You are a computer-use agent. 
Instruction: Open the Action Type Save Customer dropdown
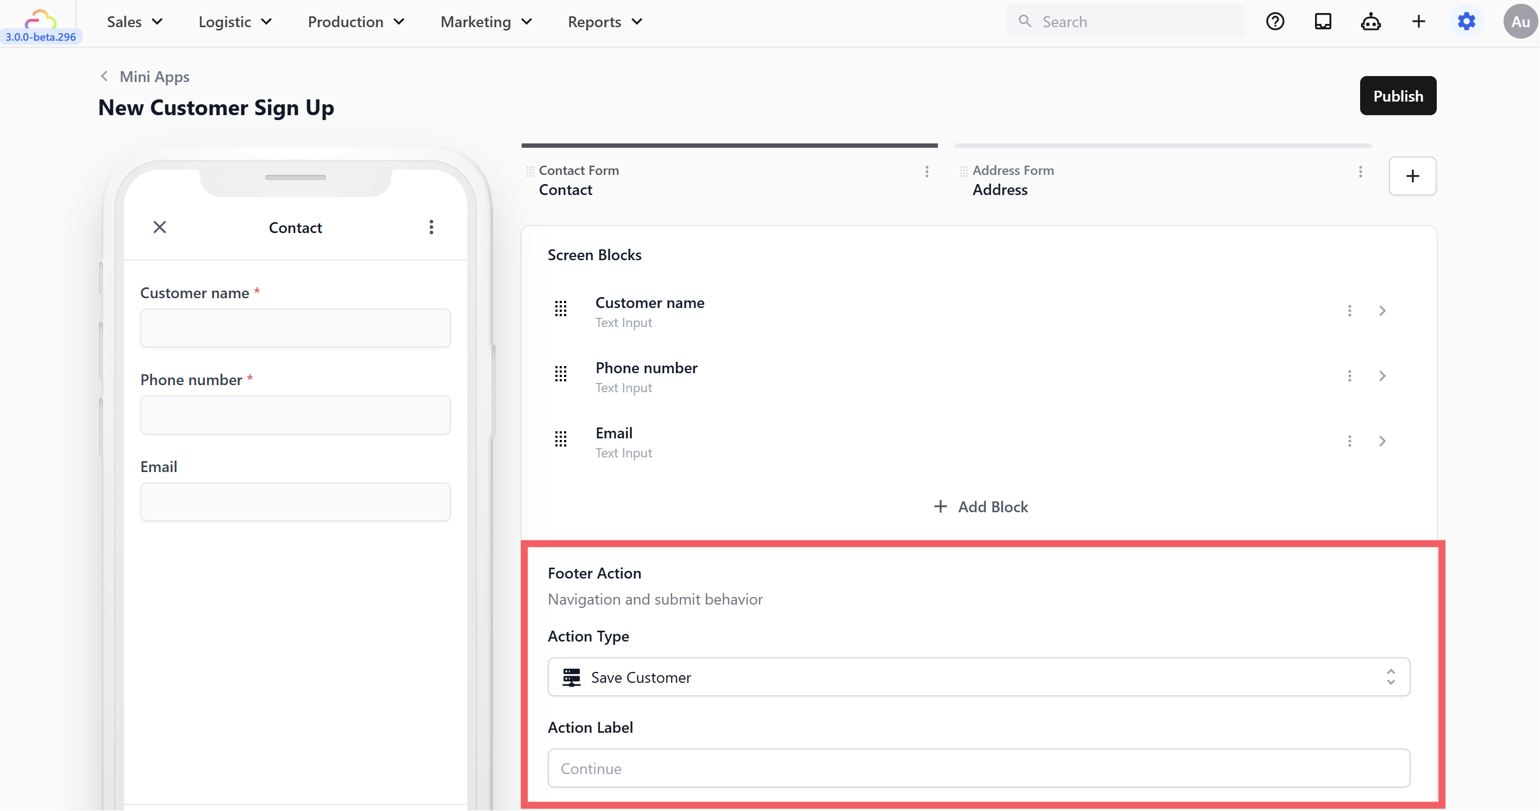pyautogui.click(x=979, y=677)
